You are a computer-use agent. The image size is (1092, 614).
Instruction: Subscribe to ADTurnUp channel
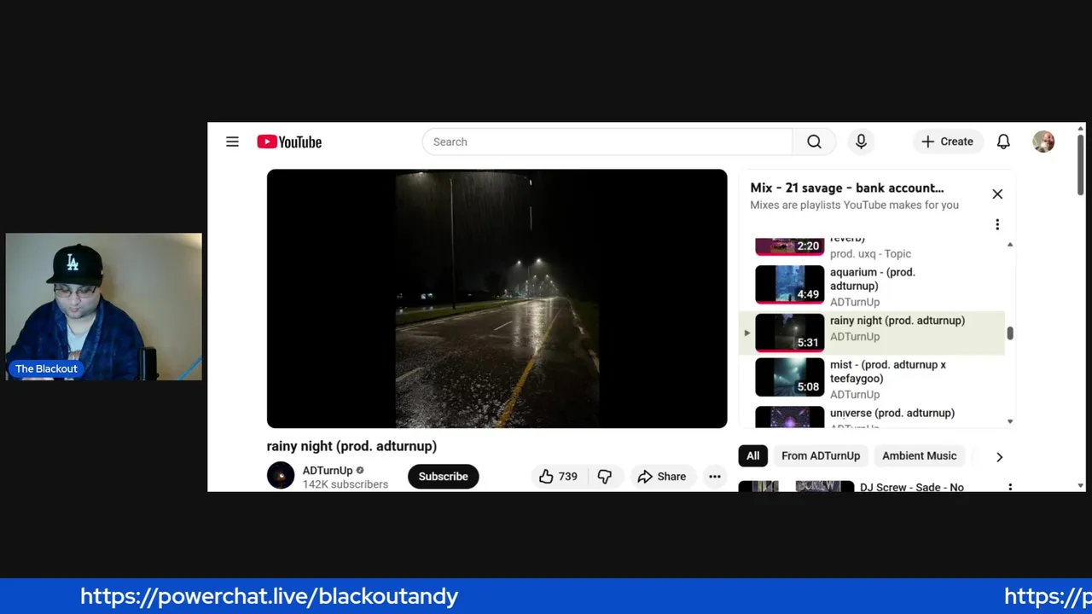click(444, 477)
